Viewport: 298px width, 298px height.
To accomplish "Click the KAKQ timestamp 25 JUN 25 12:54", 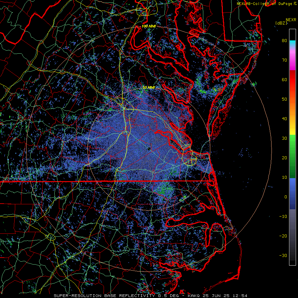I will (218, 296).
